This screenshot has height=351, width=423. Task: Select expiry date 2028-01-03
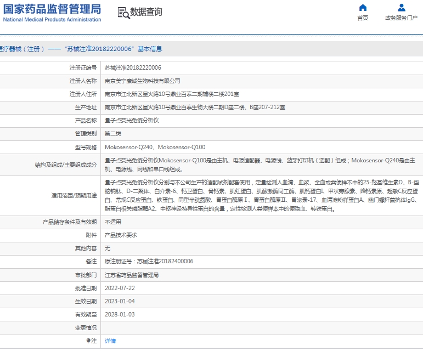click(120, 315)
